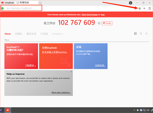Click the 102 767 609 workstation ID
The height and width of the screenshot is (113, 153).
(x=76, y=22)
